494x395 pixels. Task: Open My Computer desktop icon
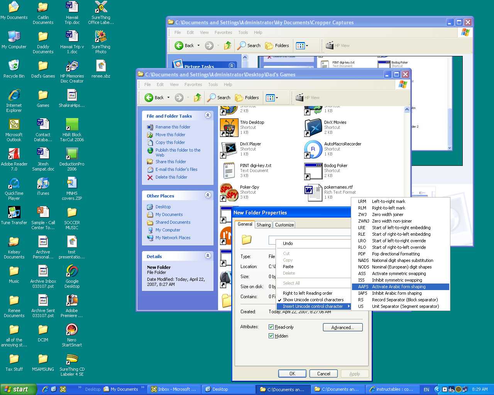click(14, 40)
